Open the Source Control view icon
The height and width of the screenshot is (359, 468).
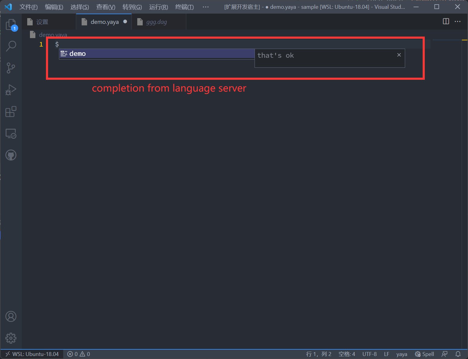11,68
